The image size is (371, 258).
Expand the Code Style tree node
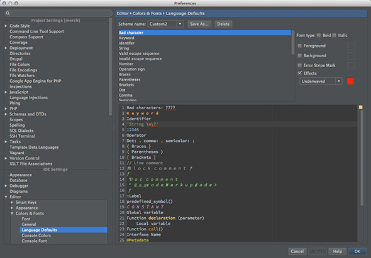click(x=6, y=26)
